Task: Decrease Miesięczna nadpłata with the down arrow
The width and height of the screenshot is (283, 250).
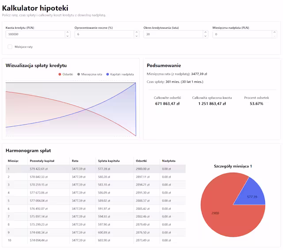Action: pos(274,36)
